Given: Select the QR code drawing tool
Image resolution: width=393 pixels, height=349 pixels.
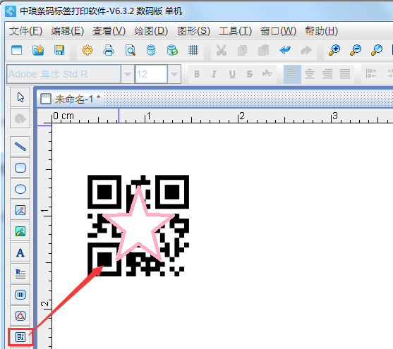Looking at the screenshot, I should [x=20, y=337].
